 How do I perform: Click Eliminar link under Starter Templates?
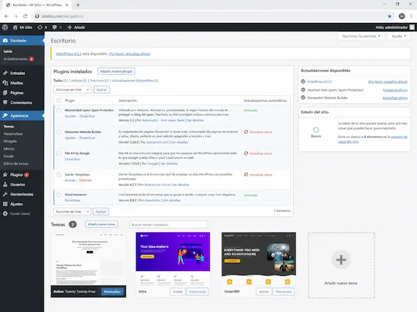pos(85,180)
